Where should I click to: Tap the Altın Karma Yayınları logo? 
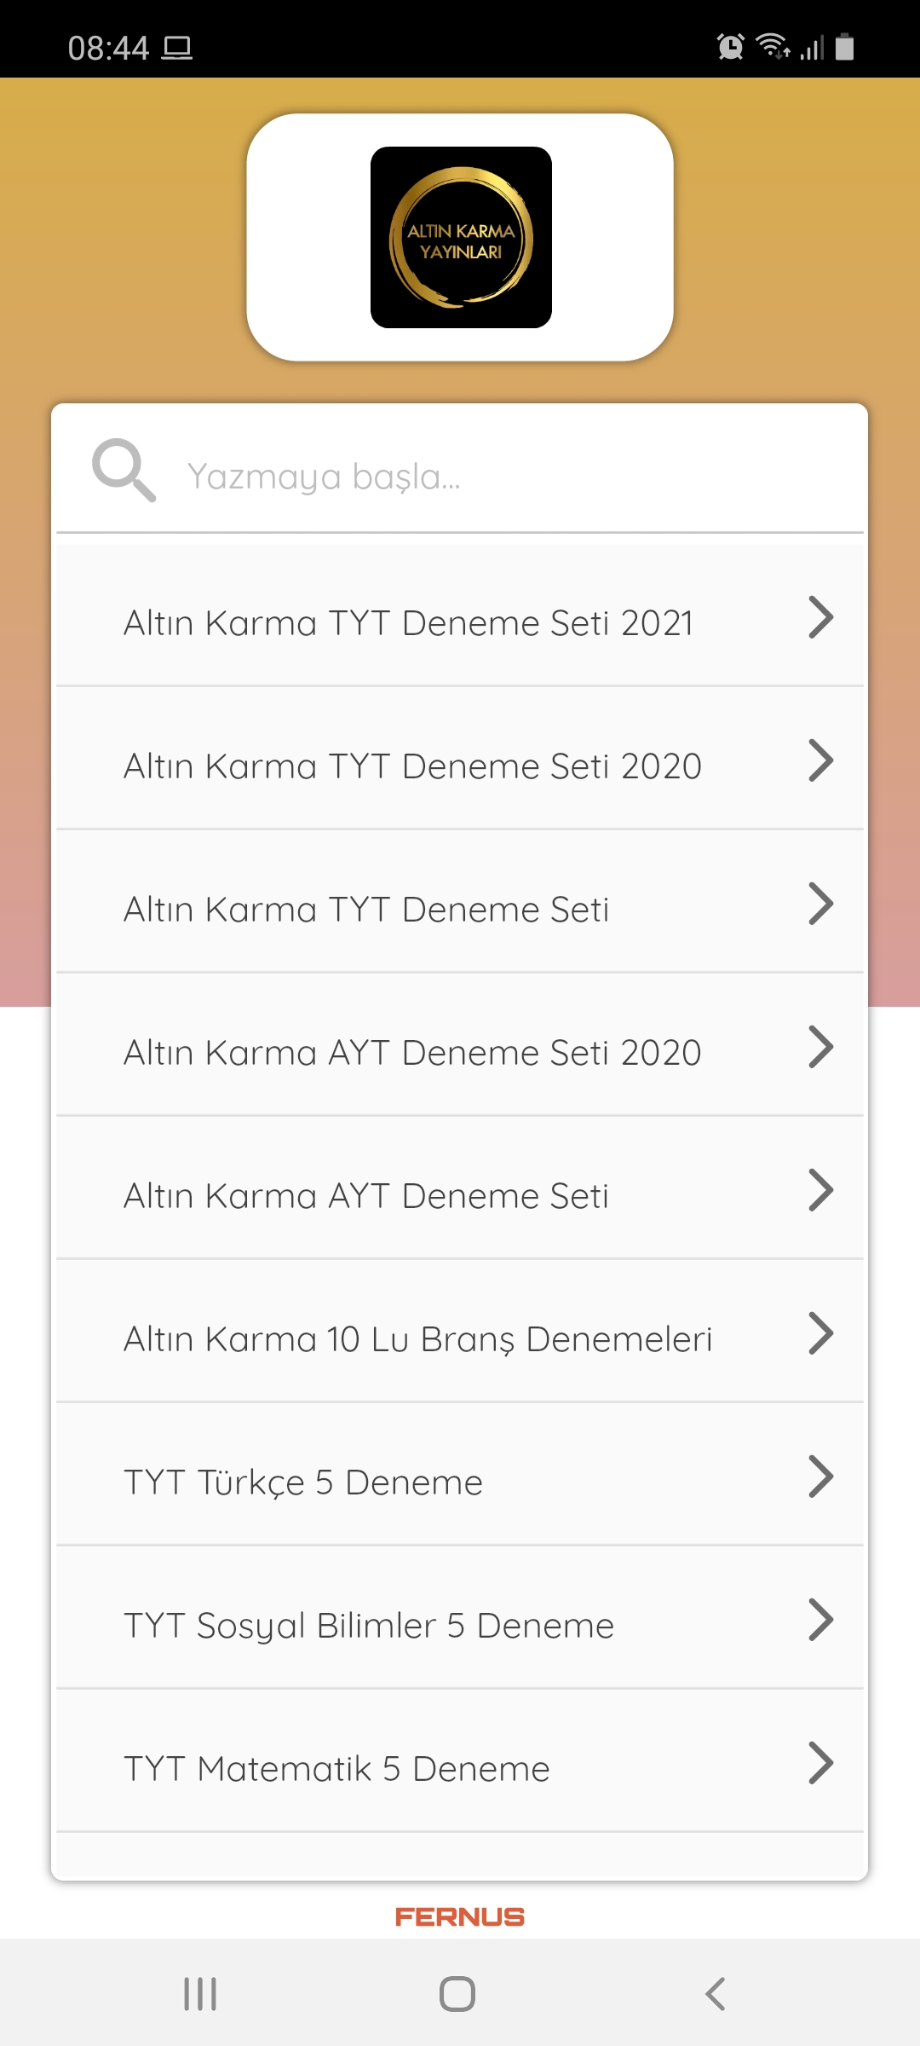(x=461, y=237)
